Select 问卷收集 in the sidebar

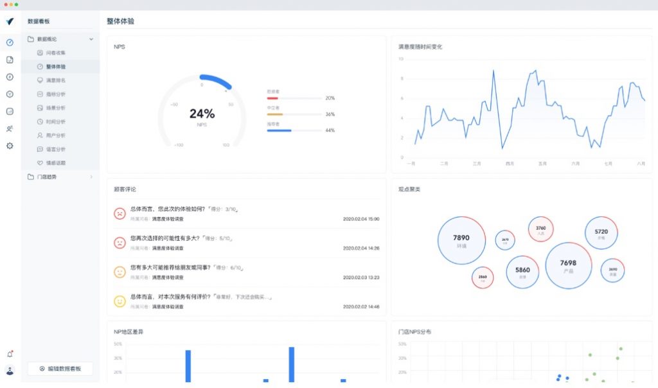55,53
